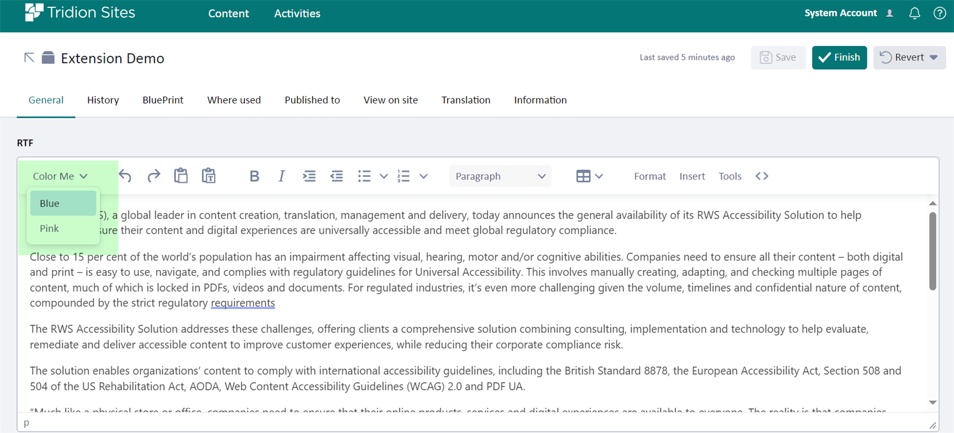Viewport: 954px width, 433px height.
Task: Switch to the General tab
Action: tap(46, 100)
